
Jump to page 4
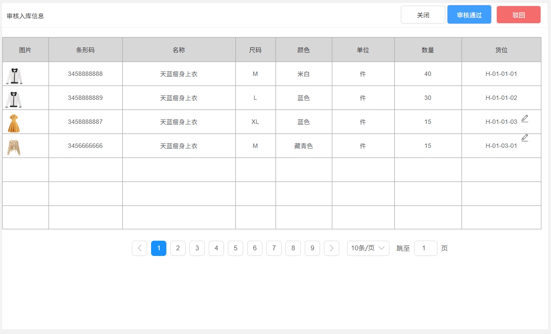click(x=216, y=248)
